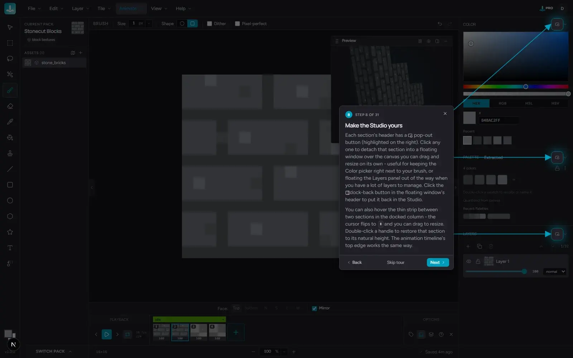Viewport: 573px width, 358px height.
Task: Expand the Switch Pack chooser
Action: (54, 351)
